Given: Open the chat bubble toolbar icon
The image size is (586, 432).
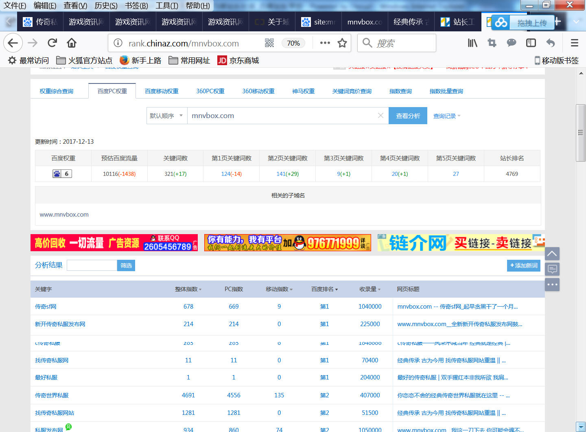Looking at the screenshot, I should tap(511, 43).
